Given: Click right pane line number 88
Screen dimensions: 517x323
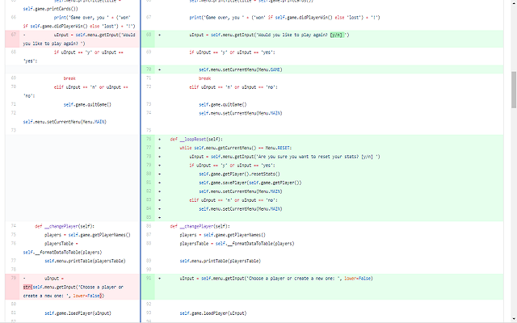Looking at the screenshot, I should point(149,244).
